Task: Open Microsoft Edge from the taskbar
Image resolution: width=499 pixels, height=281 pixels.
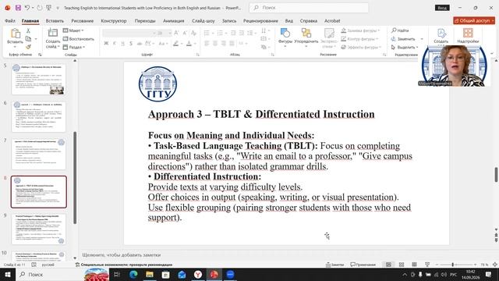Action: (x=133, y=274)
